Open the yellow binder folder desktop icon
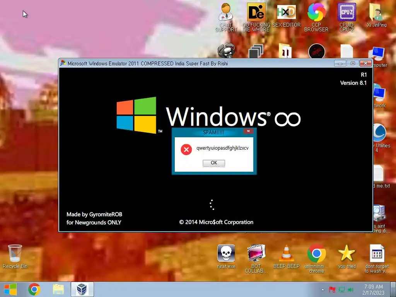This screenshot has width=396, height=297. 285,51
